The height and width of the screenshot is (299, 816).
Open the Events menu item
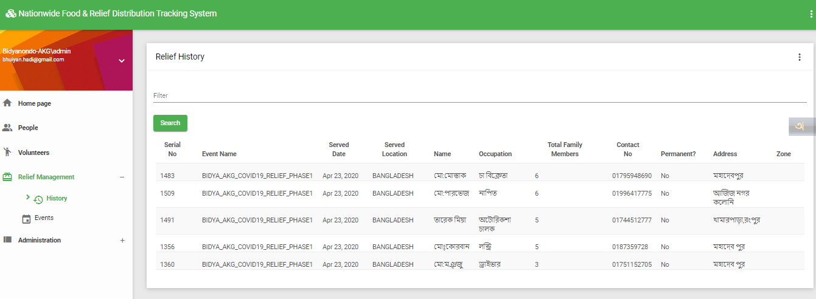tap(44, 218)
